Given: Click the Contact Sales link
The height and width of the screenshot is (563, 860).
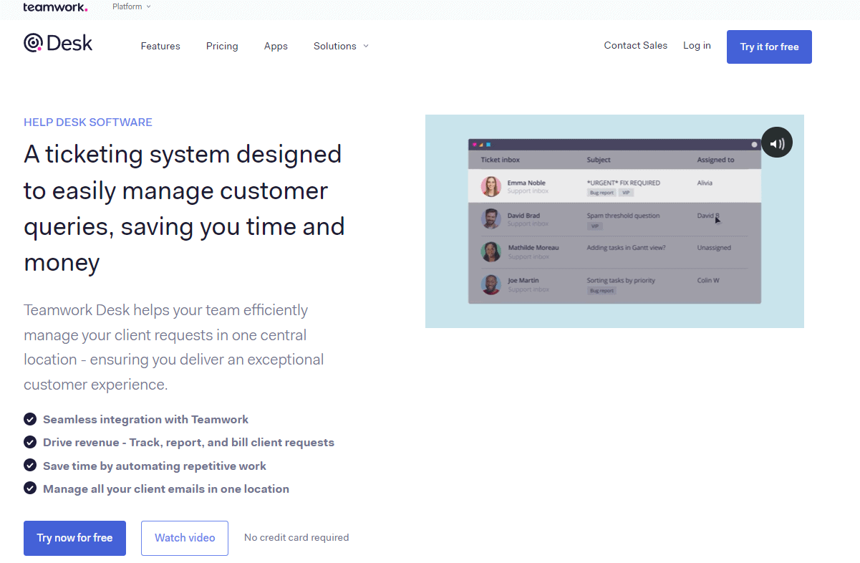Looking at the screenshot, I should tap(635, 45).
